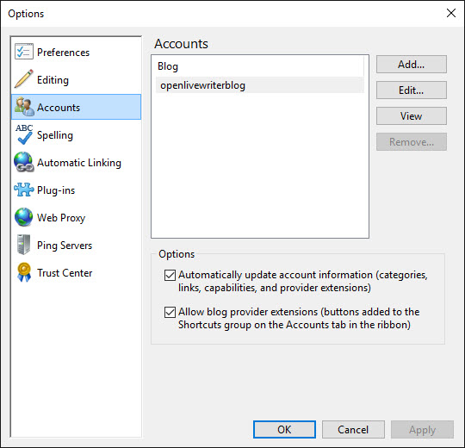
Task: Select the Ping Servers tower icon
Action: tap(24, 245)
